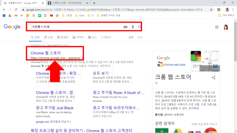Open the 2조정 bookmark folder

pos(67,15)
